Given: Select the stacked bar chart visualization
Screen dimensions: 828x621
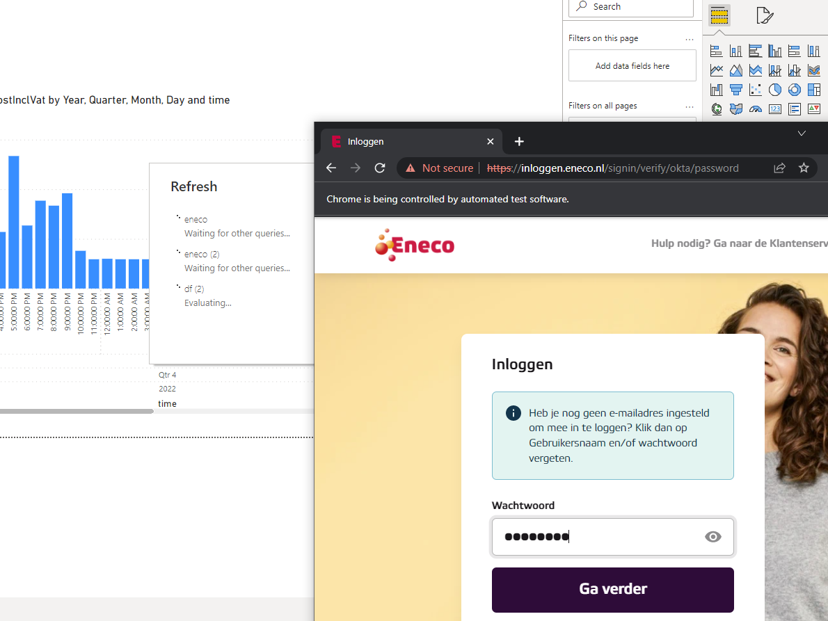Looking at the screenshot, I should click(x=716, y=50).
